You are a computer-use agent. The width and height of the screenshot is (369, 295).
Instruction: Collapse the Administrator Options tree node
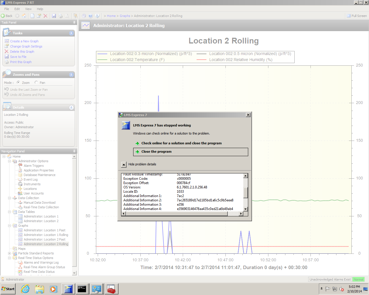(10, 161)
